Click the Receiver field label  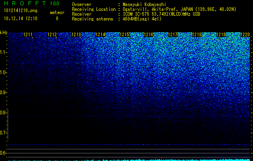tap(82, 14)
